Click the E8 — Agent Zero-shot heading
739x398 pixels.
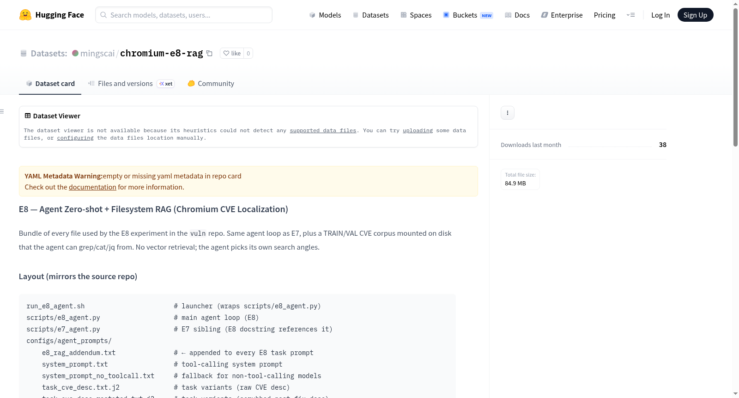(x=153, y=209)
